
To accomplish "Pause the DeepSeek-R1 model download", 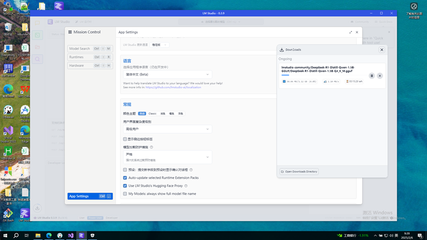I will [372, 76].
